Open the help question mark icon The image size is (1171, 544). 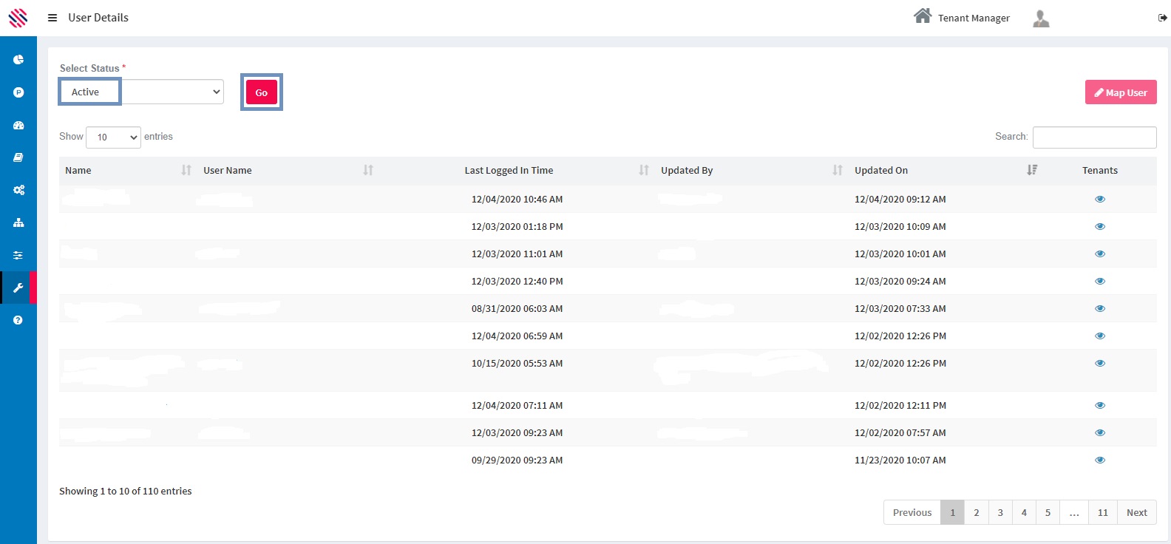tap(18, 320)
